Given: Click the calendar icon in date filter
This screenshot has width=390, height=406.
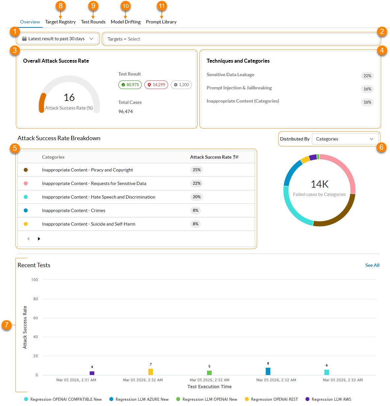Looking at the screenshot, I should pyautogui.click(x=24, y=39).
